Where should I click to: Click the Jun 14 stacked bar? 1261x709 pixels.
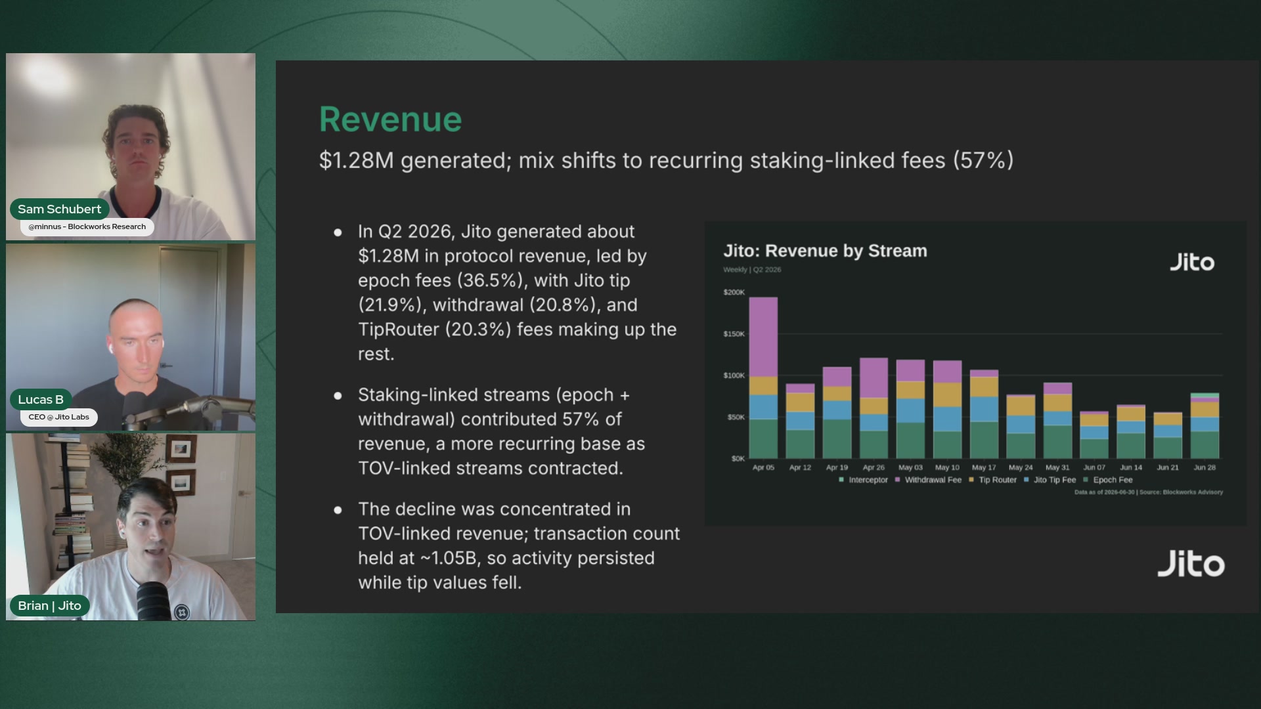[1131, 432]
